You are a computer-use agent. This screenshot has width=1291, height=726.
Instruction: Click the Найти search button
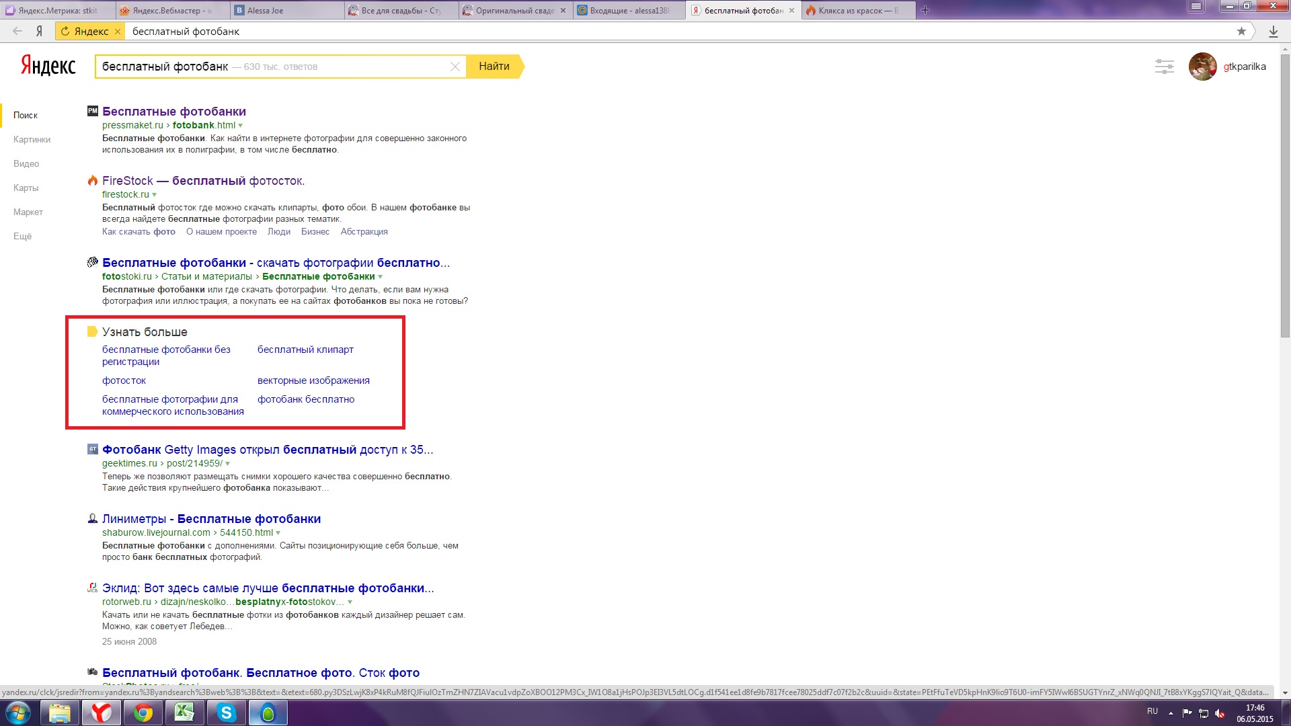tap(494, 67)
